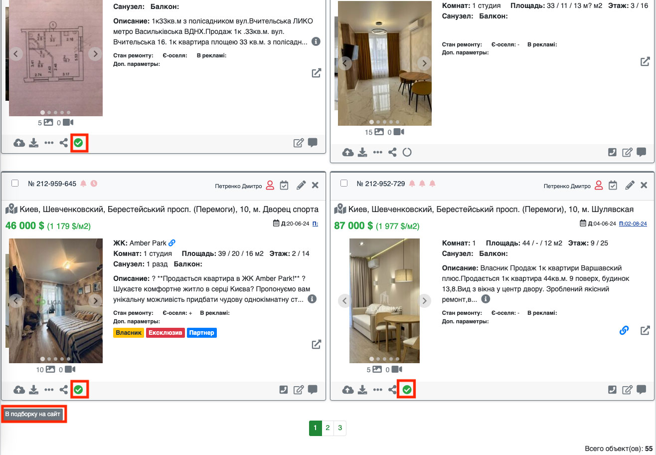Open the П:02-08-24 date link
Image resolution: width=656 pixels, height=455 pixels.
633,224
